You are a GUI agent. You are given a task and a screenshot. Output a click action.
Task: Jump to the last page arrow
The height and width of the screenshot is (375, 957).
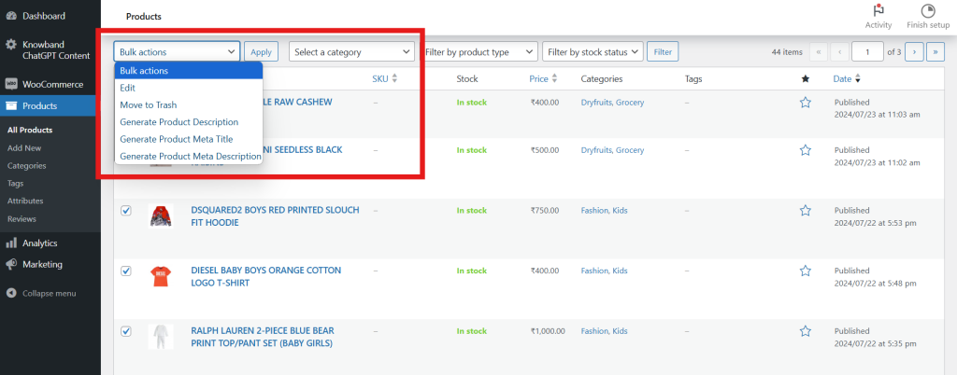(935, 51)
